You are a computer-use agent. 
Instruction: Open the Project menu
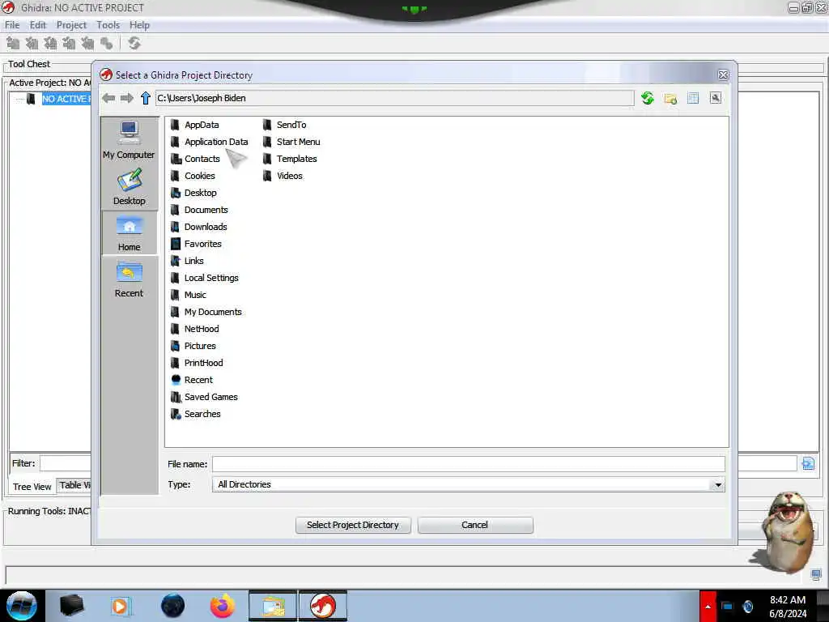(x=71, y=25)
